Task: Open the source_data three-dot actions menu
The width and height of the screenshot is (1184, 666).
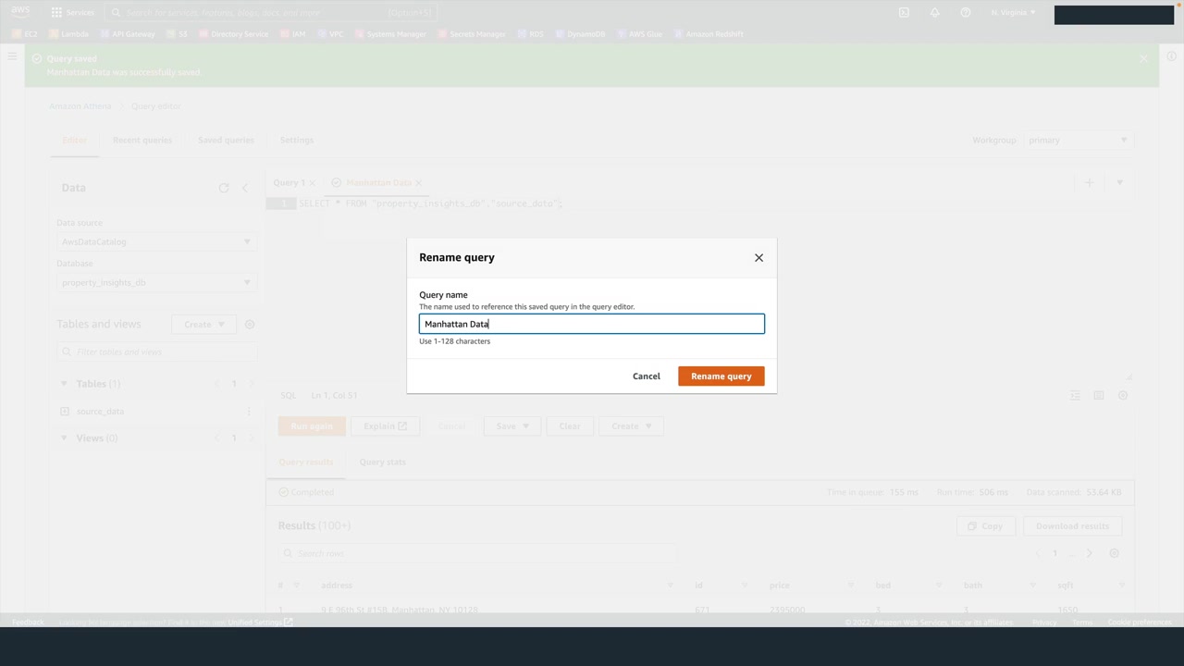Action: coord(249,412)
